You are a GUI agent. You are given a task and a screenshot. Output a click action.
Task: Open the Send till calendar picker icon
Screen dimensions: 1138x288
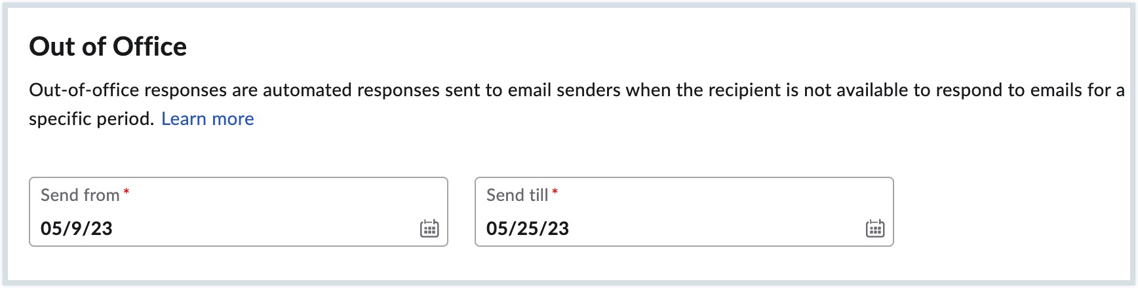click(x=875, y=228)
